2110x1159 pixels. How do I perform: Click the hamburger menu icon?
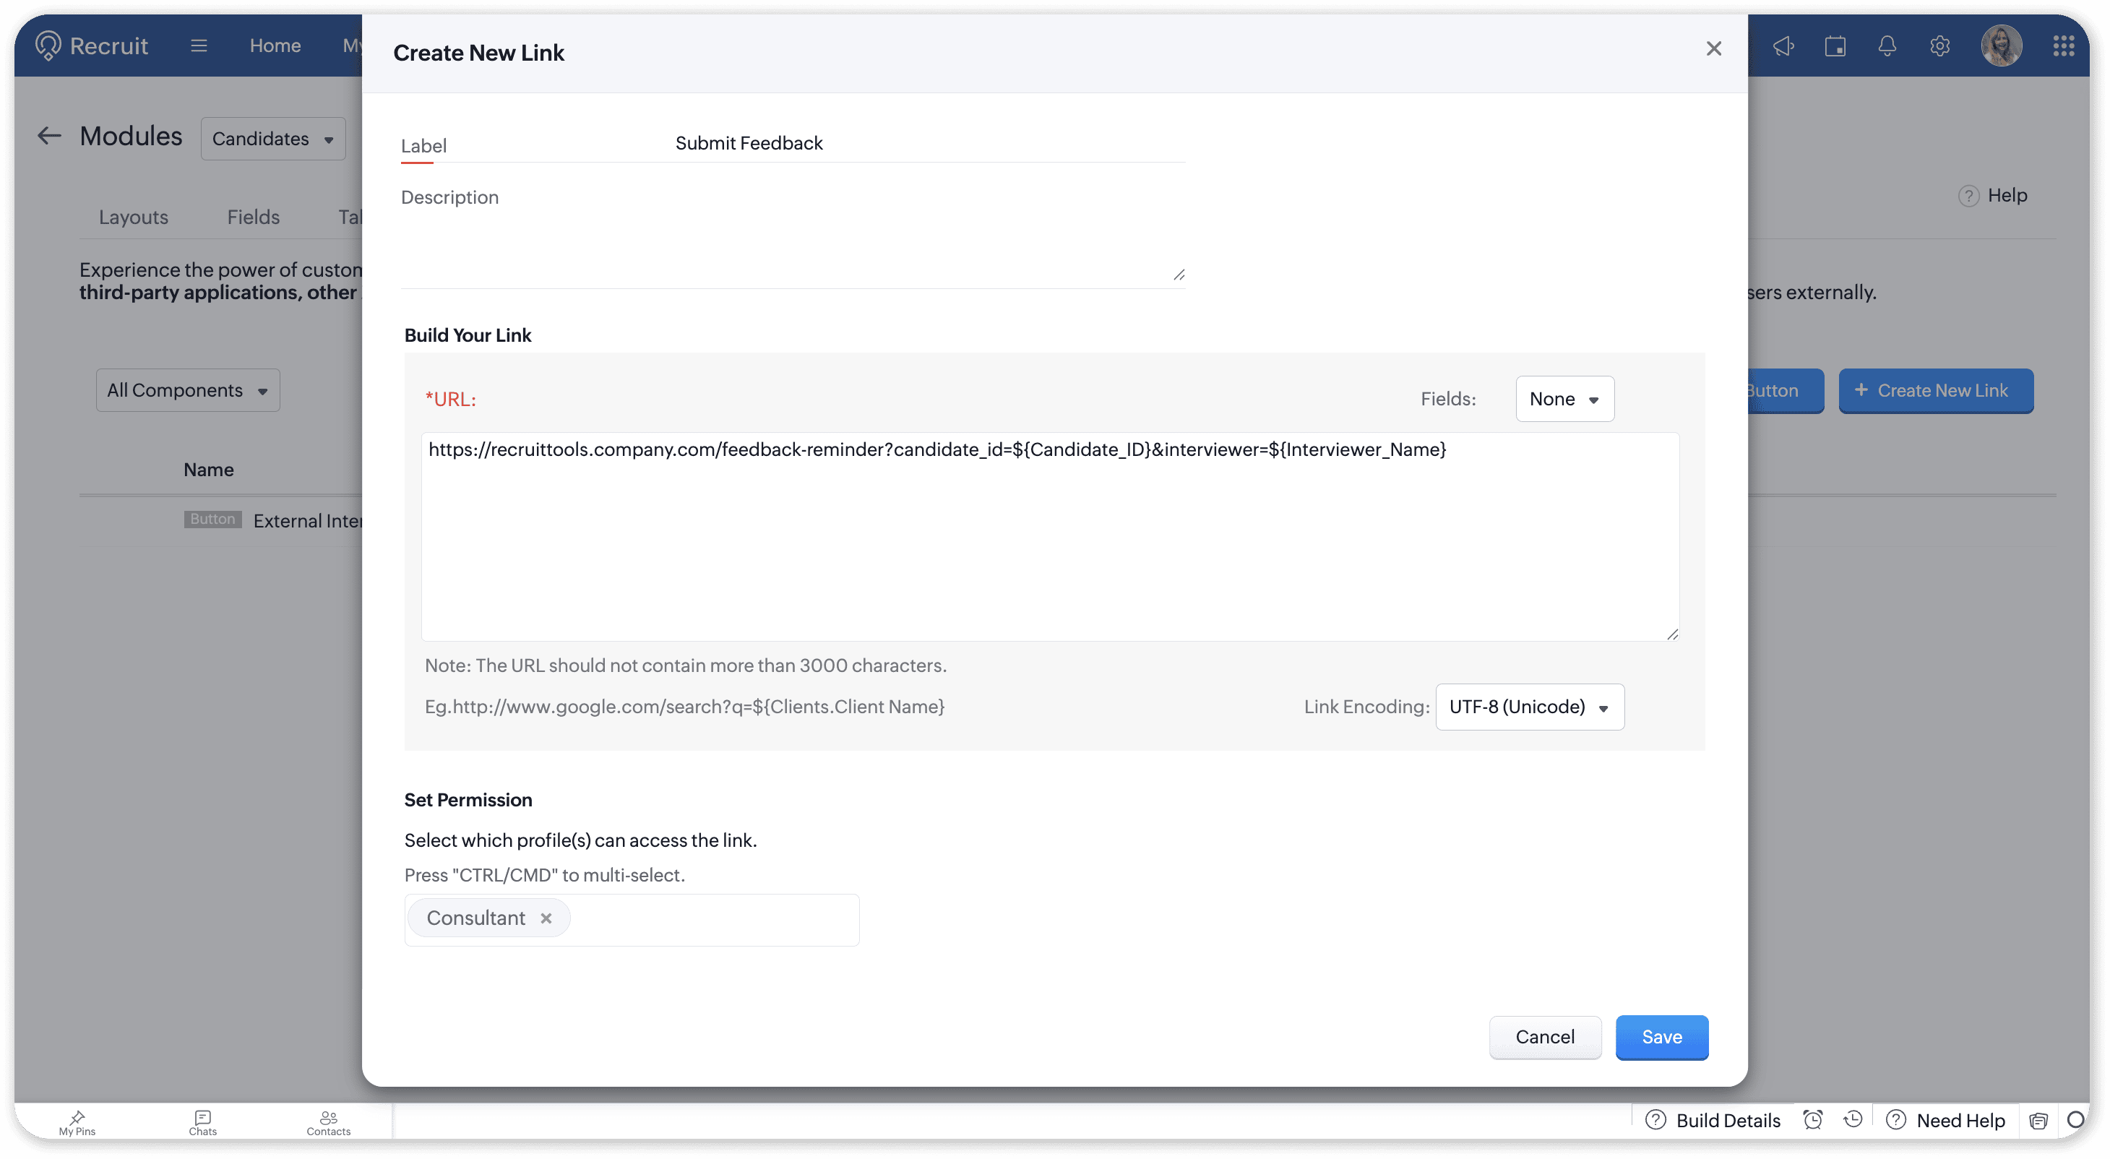click(x=198, y=46)
